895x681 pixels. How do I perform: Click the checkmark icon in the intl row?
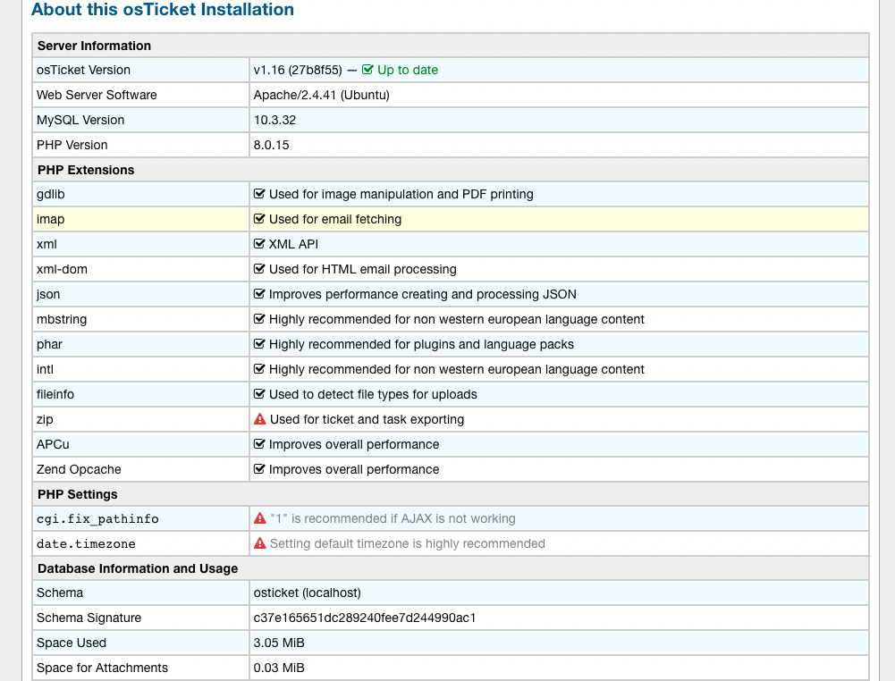(x=259, y=370)
